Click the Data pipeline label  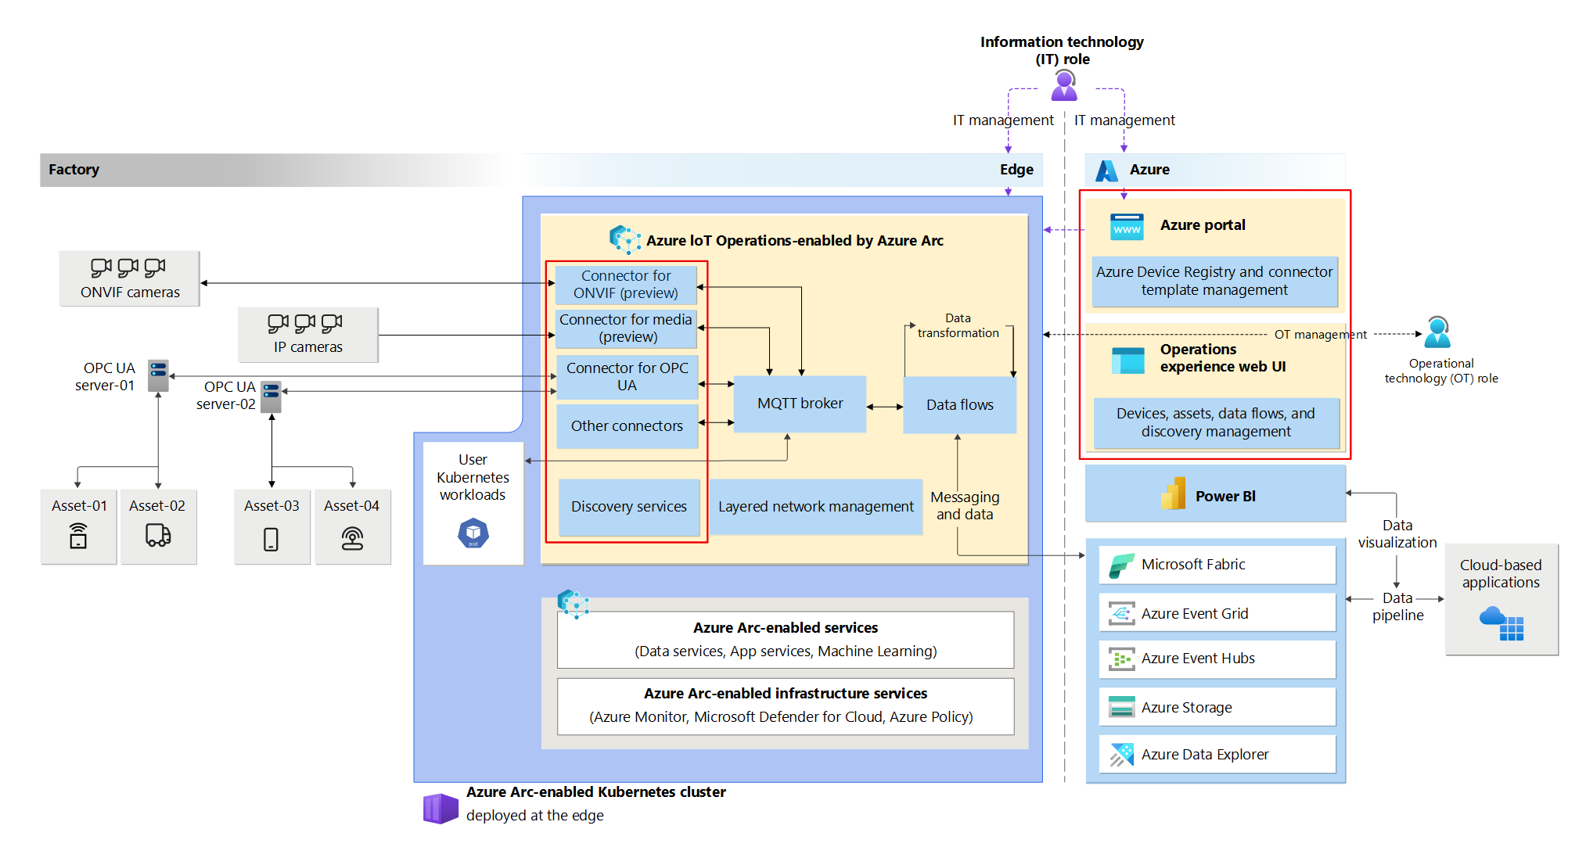(x=1397, y=607)
